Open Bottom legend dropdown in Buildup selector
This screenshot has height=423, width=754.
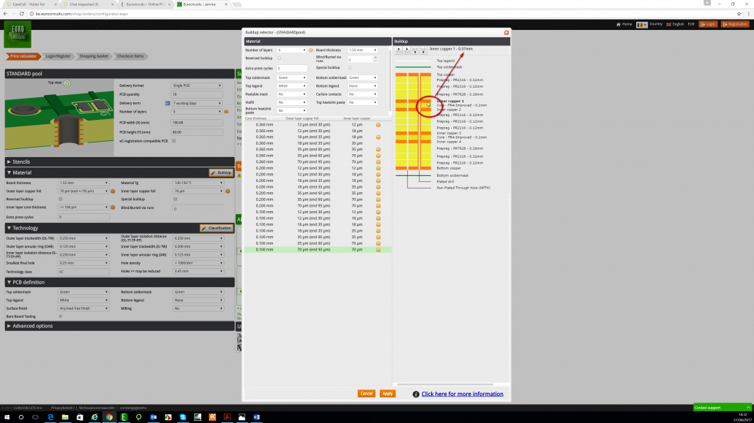(362, 86)
